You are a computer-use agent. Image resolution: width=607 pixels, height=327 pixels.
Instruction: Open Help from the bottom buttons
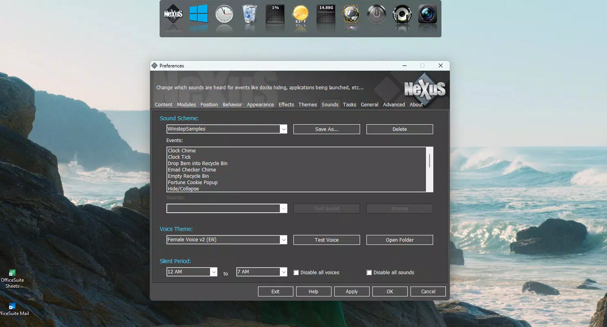313,291
